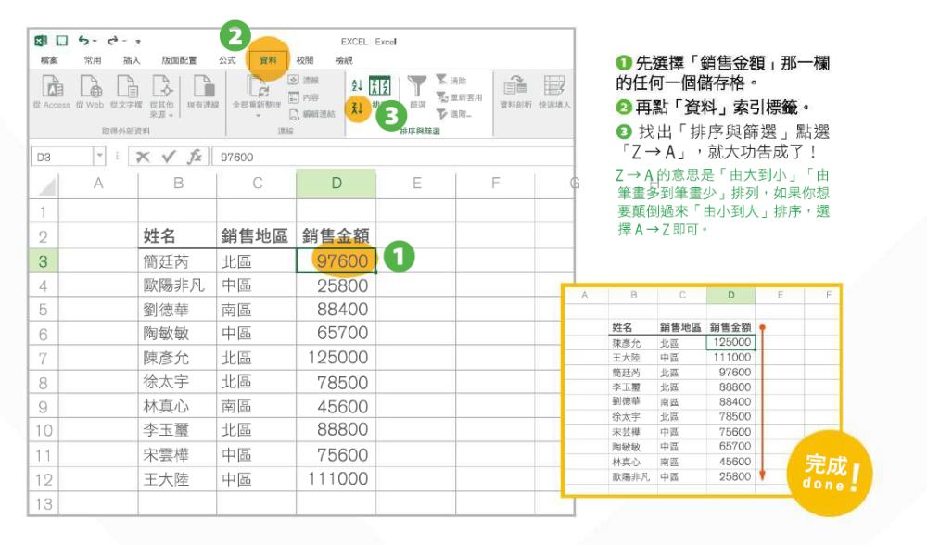Viewport: 927px width, 545px height.
Task: Sort A to Z ascending
Action: 357,85
